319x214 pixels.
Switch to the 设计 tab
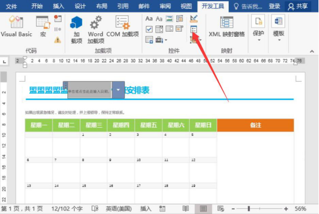pos(80,6)
